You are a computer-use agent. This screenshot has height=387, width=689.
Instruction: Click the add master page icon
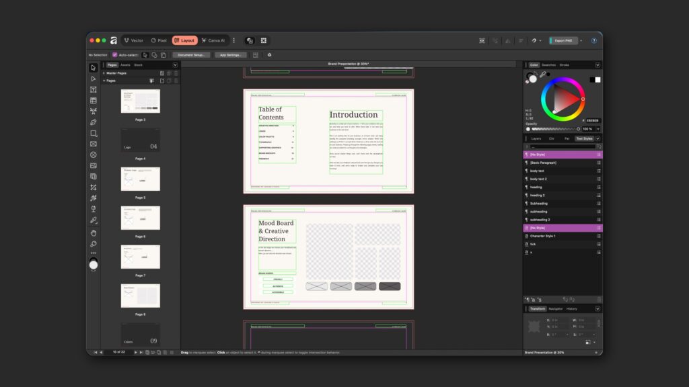coord(161,73)
